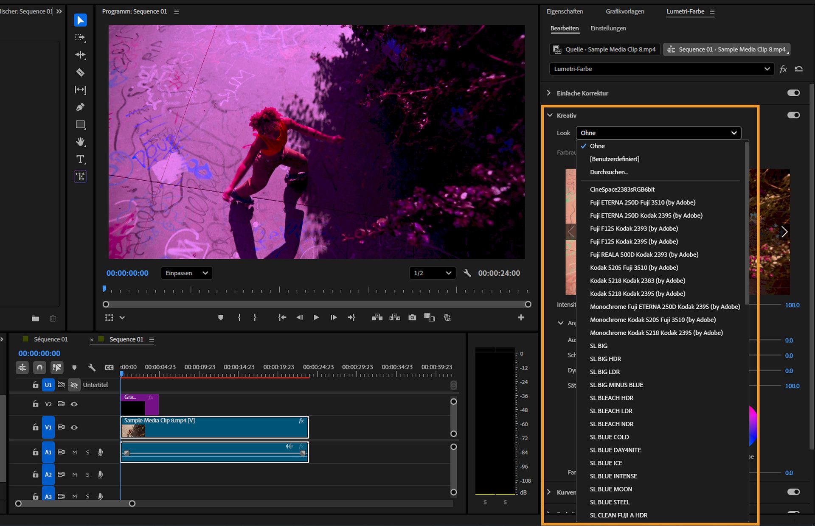Mute the A1 audio track
Screen dimensions: 815x526
75,452
